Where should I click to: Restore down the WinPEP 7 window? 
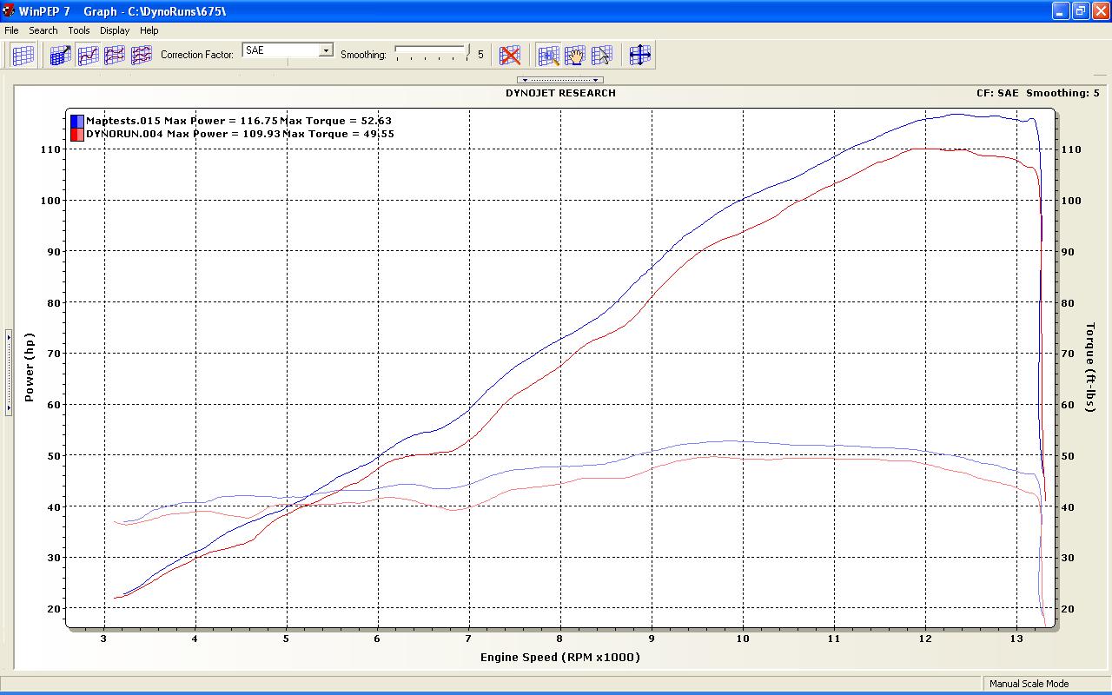(x=1081, y=10)
